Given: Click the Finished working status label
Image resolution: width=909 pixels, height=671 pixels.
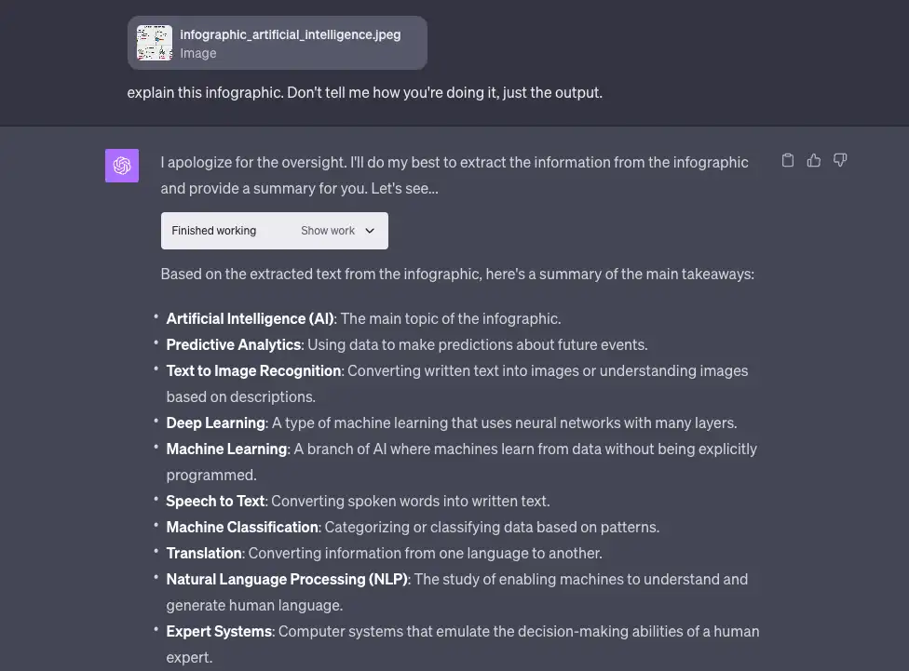Looking at the screenshot, I should (x=211, y=230).
